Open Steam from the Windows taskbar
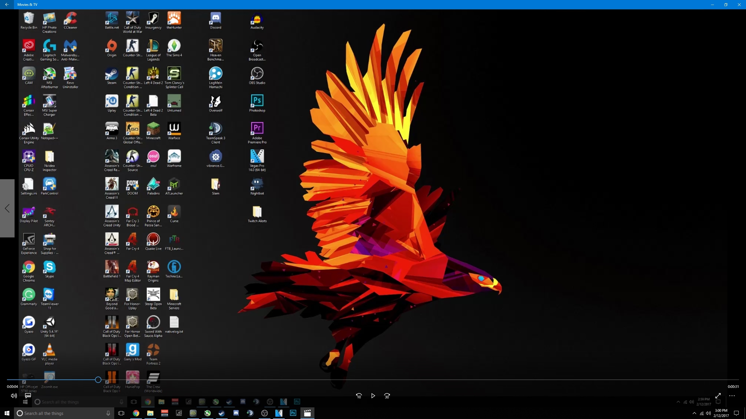Viewport: 746px width, 419px height. point(222,413)
